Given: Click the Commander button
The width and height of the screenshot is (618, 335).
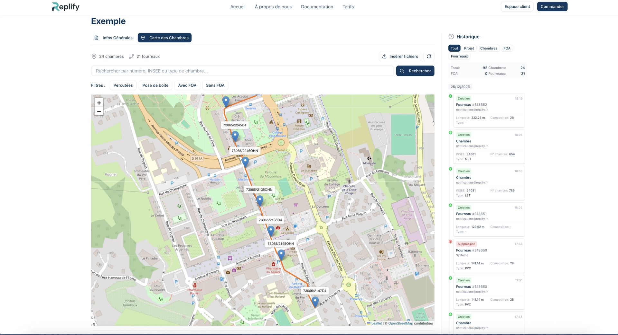Looking at the screenshot, I should click(552, 7).
